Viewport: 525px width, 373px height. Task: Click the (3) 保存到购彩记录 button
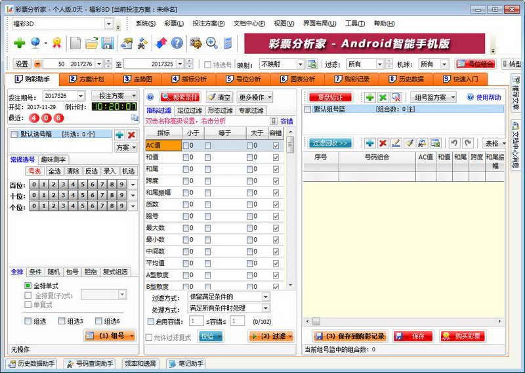(350, 336)
